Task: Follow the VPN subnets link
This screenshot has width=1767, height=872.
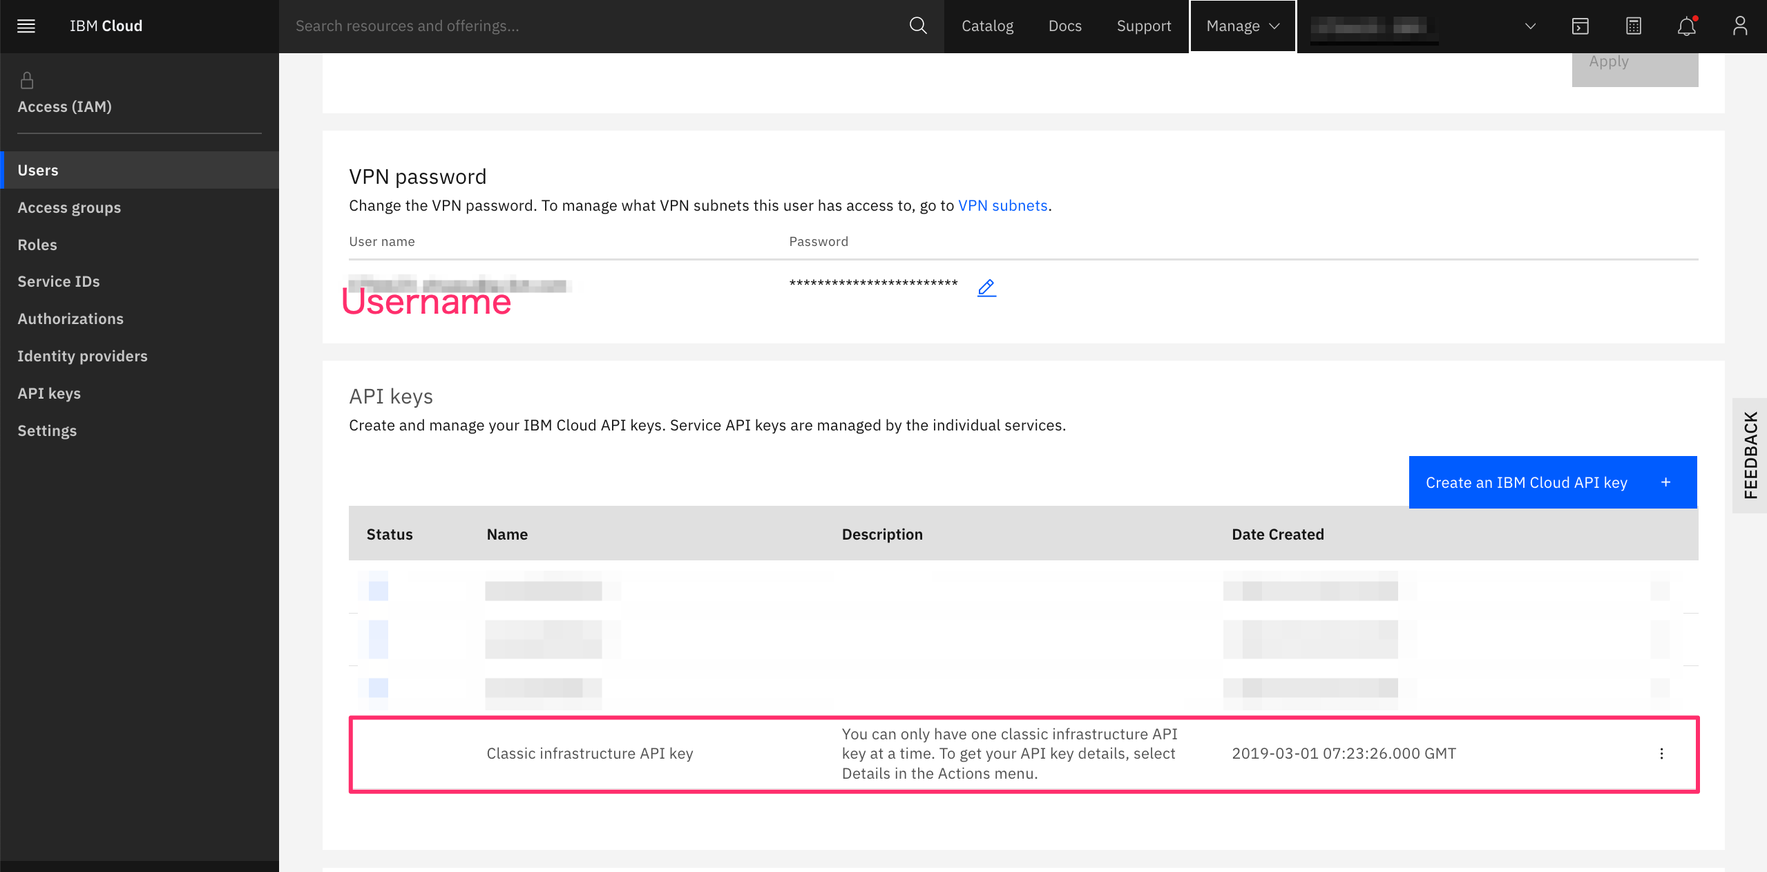Action: click(x=1002, y=206)
